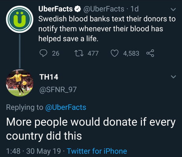182x157 pixels.
Task: Select the 1:48 30 May 19 timestamp
Action: [x=34, y=151]
